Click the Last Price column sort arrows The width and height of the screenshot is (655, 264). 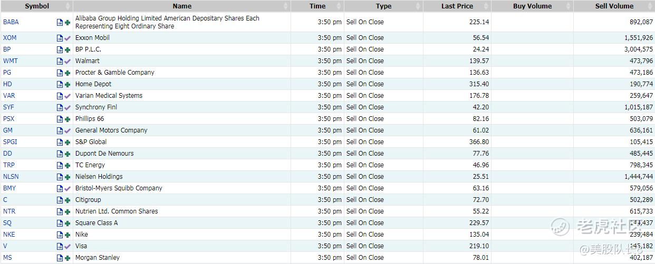pos(487,6)
